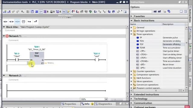
Task: Insert normally closed contact from favorites bar
Action: coord(11,22)
